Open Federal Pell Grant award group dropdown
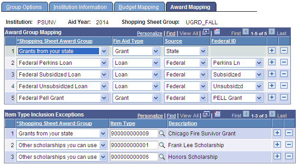 [104, 98]
